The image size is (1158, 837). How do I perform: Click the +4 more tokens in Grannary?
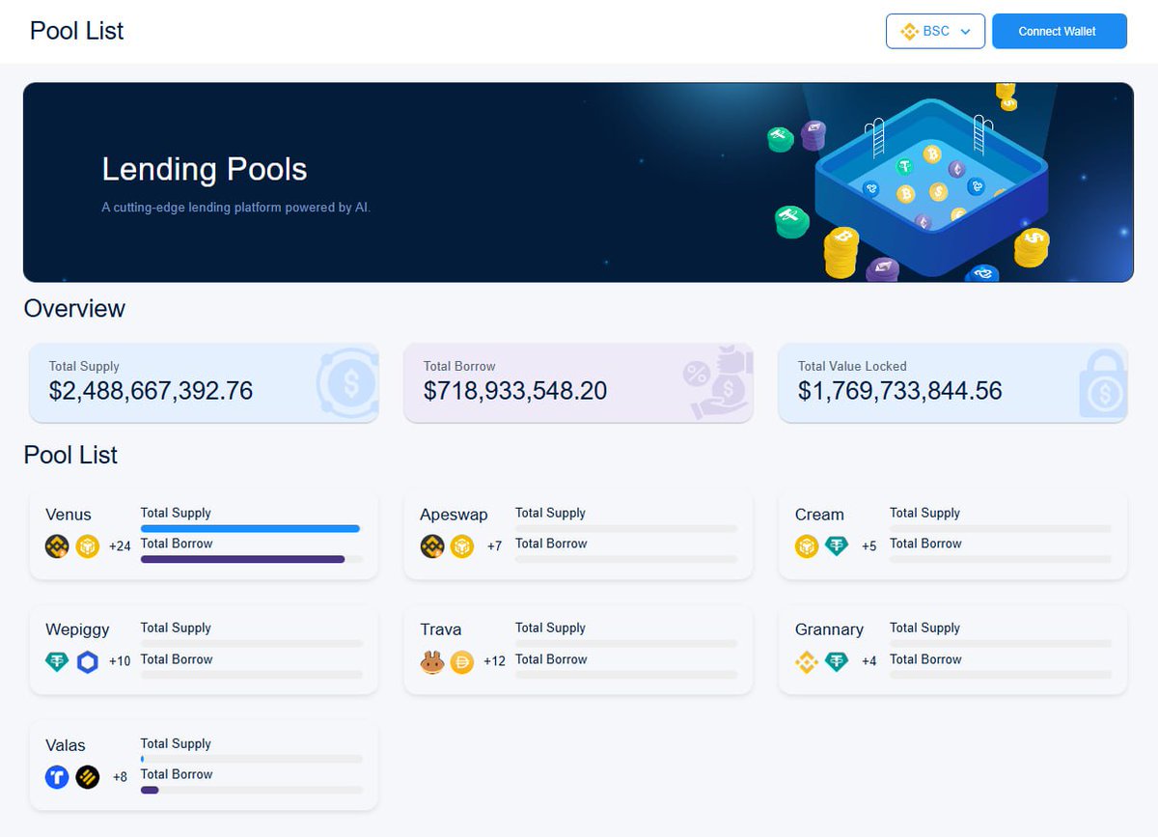[x=868, y=662]
